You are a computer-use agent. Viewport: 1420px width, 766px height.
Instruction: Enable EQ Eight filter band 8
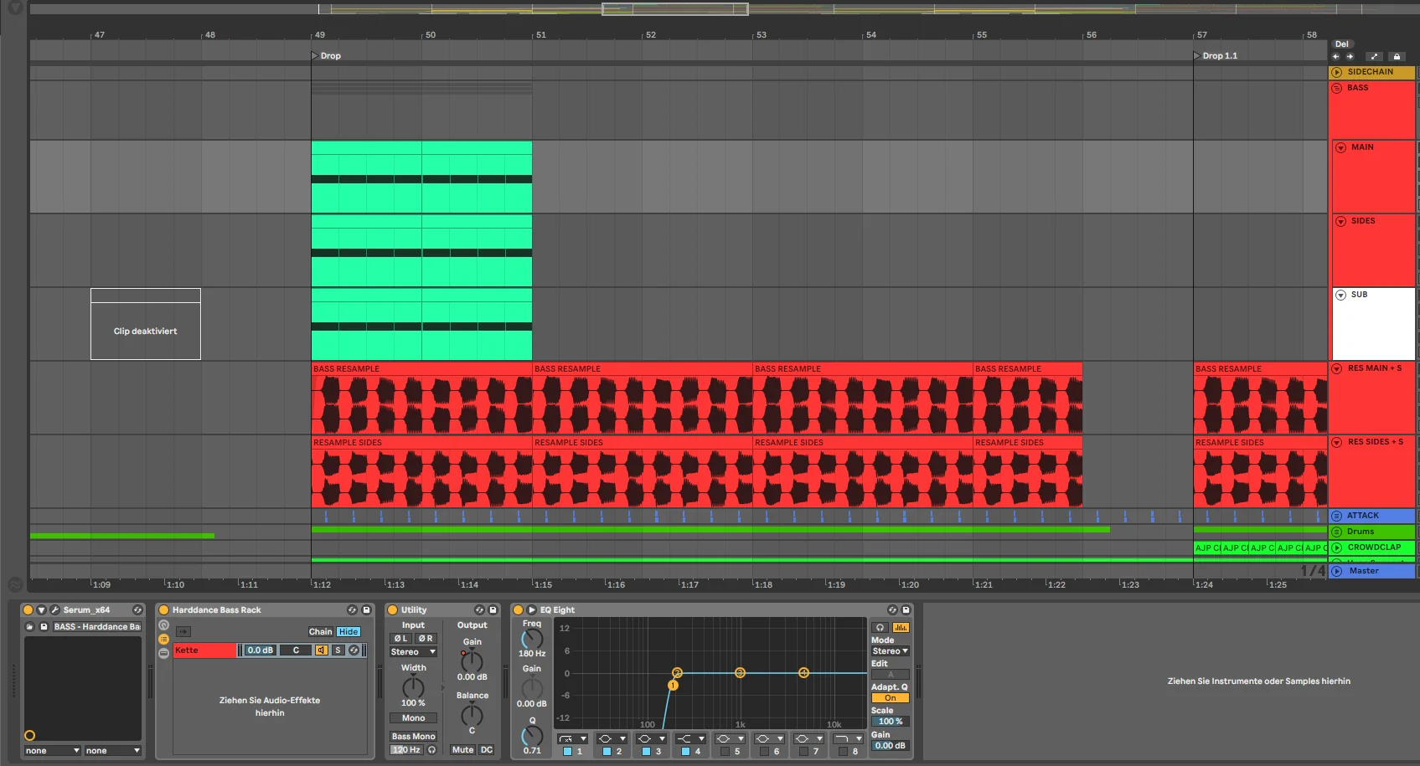[x=843, y=752]
